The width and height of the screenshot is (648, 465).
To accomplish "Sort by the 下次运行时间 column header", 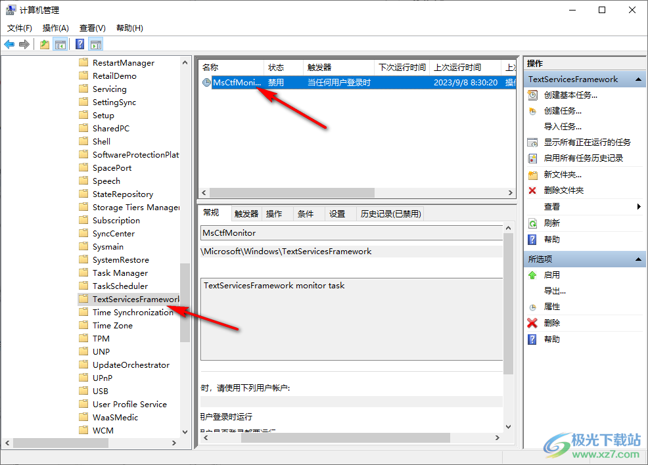I will (x=402, y=67).
